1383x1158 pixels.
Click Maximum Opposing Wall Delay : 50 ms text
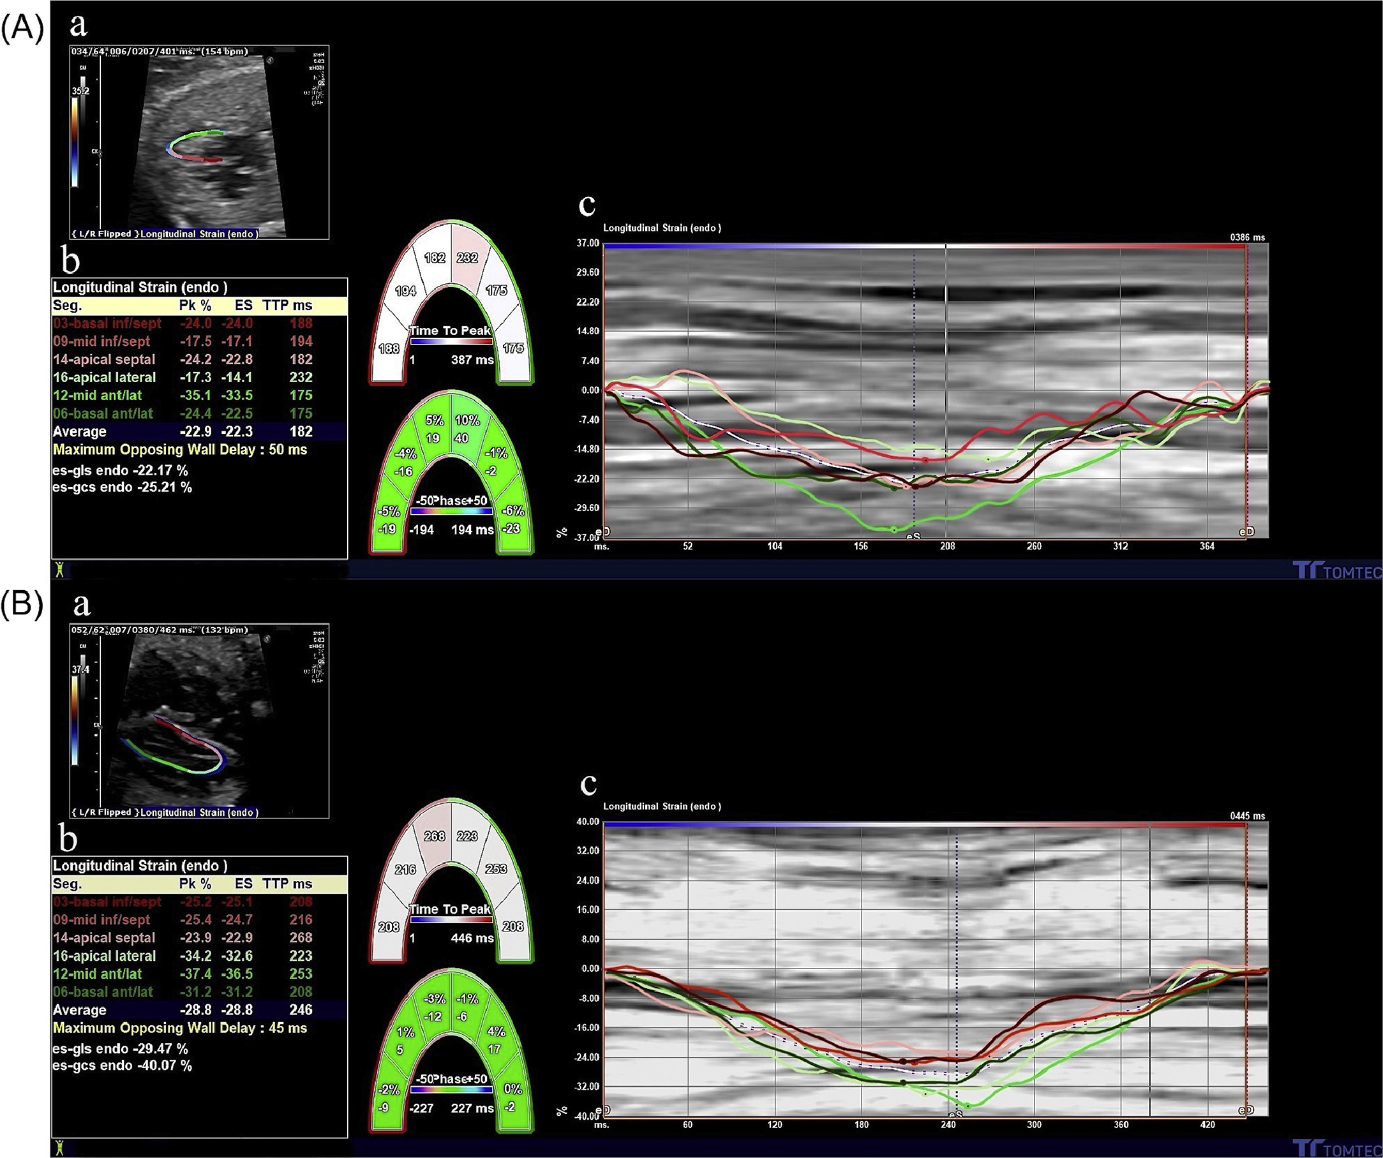coord(180,450)
